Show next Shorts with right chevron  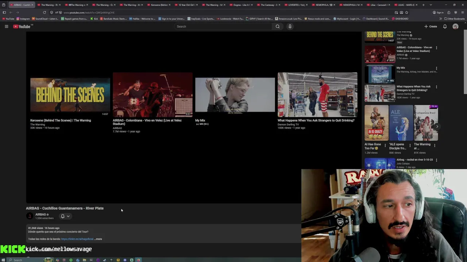(x=437, y=127)
